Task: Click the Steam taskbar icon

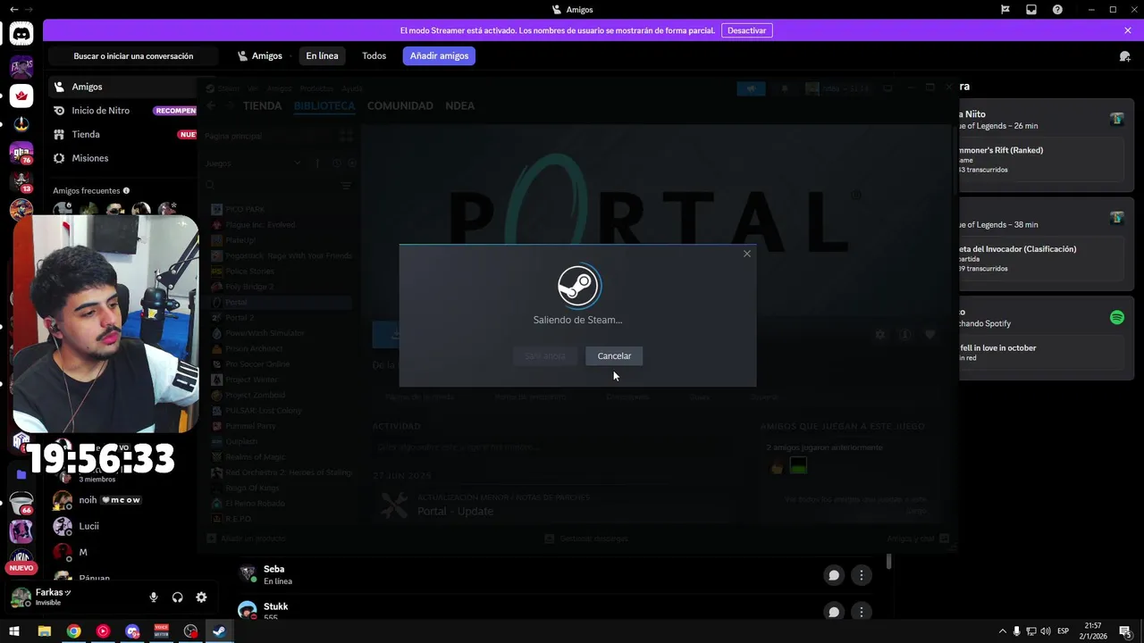Action: point(219,631)
